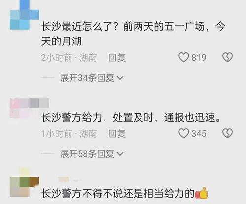This screenshot has height=204, width=246.
Task: Dislike the comment about 五一广场 and 月湖
Action: [x=227, y=57]
